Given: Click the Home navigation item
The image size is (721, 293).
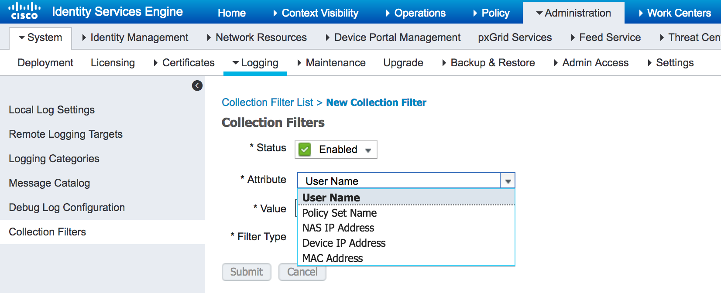Looking at the screenshot, I should pos(231,13).
